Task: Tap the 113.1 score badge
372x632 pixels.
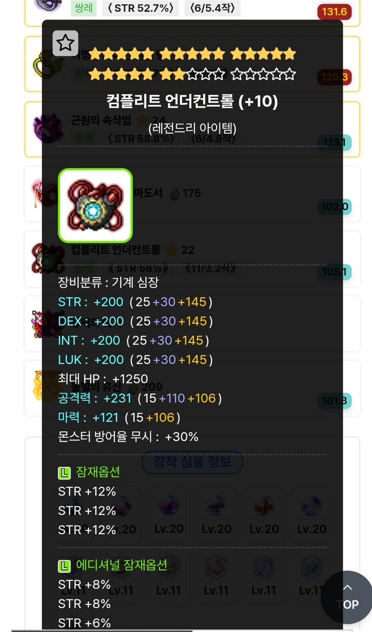Action: click(x=334, y=143)
